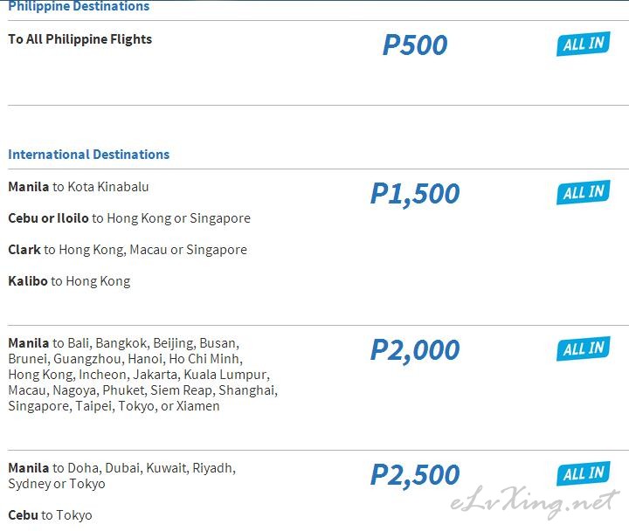Viewport: 629px width, 531px height.
Task: Select the P1,500 fare price
Action: [415, 194]
